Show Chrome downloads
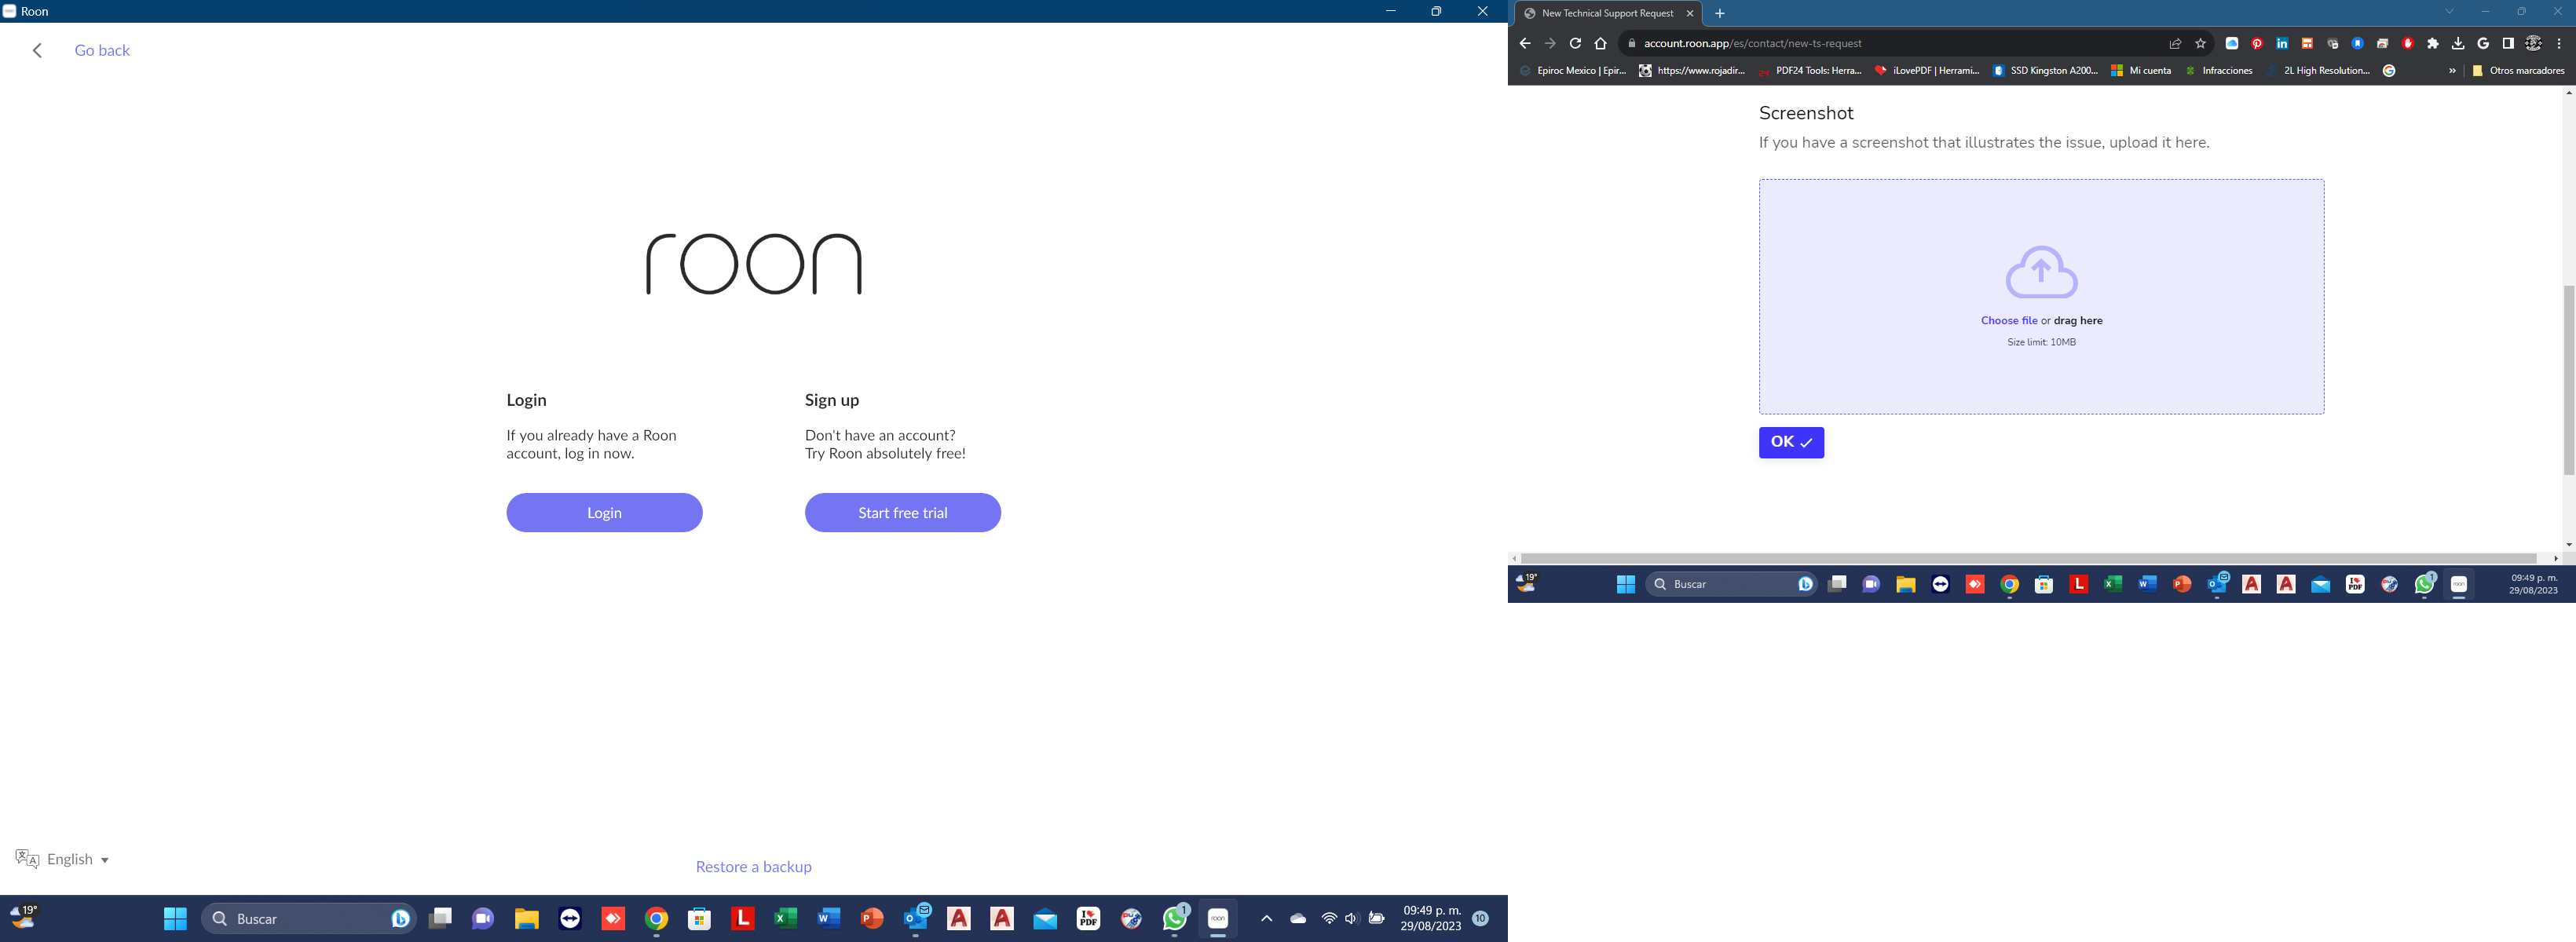The image size is (2576, 942). (x=2458, y=43)
